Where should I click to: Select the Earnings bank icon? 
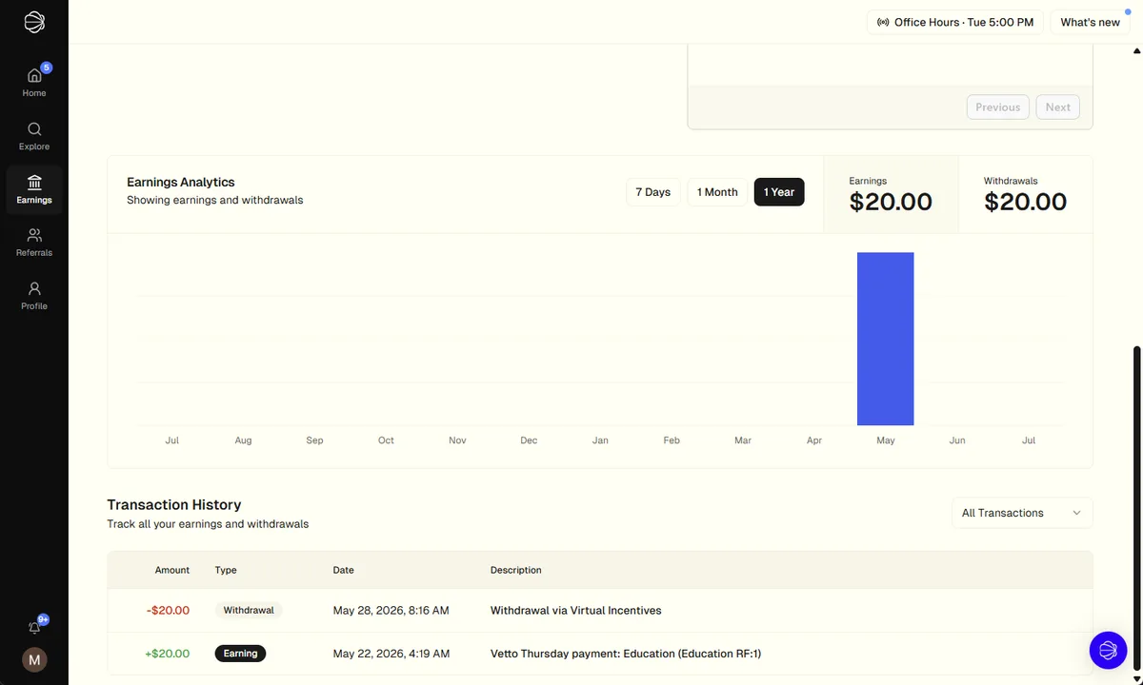pyautogui.click(x=34, y=182)
